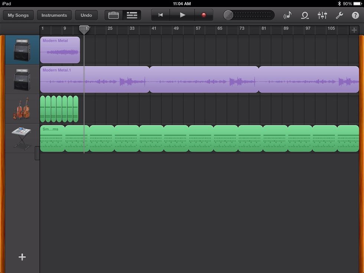Select the smart keyboard track icon

tap(21, 138)
